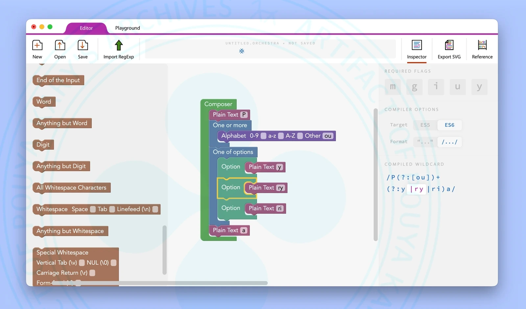
Task: Pick the standalone Digit block in the palette
Action: point(43,145)
